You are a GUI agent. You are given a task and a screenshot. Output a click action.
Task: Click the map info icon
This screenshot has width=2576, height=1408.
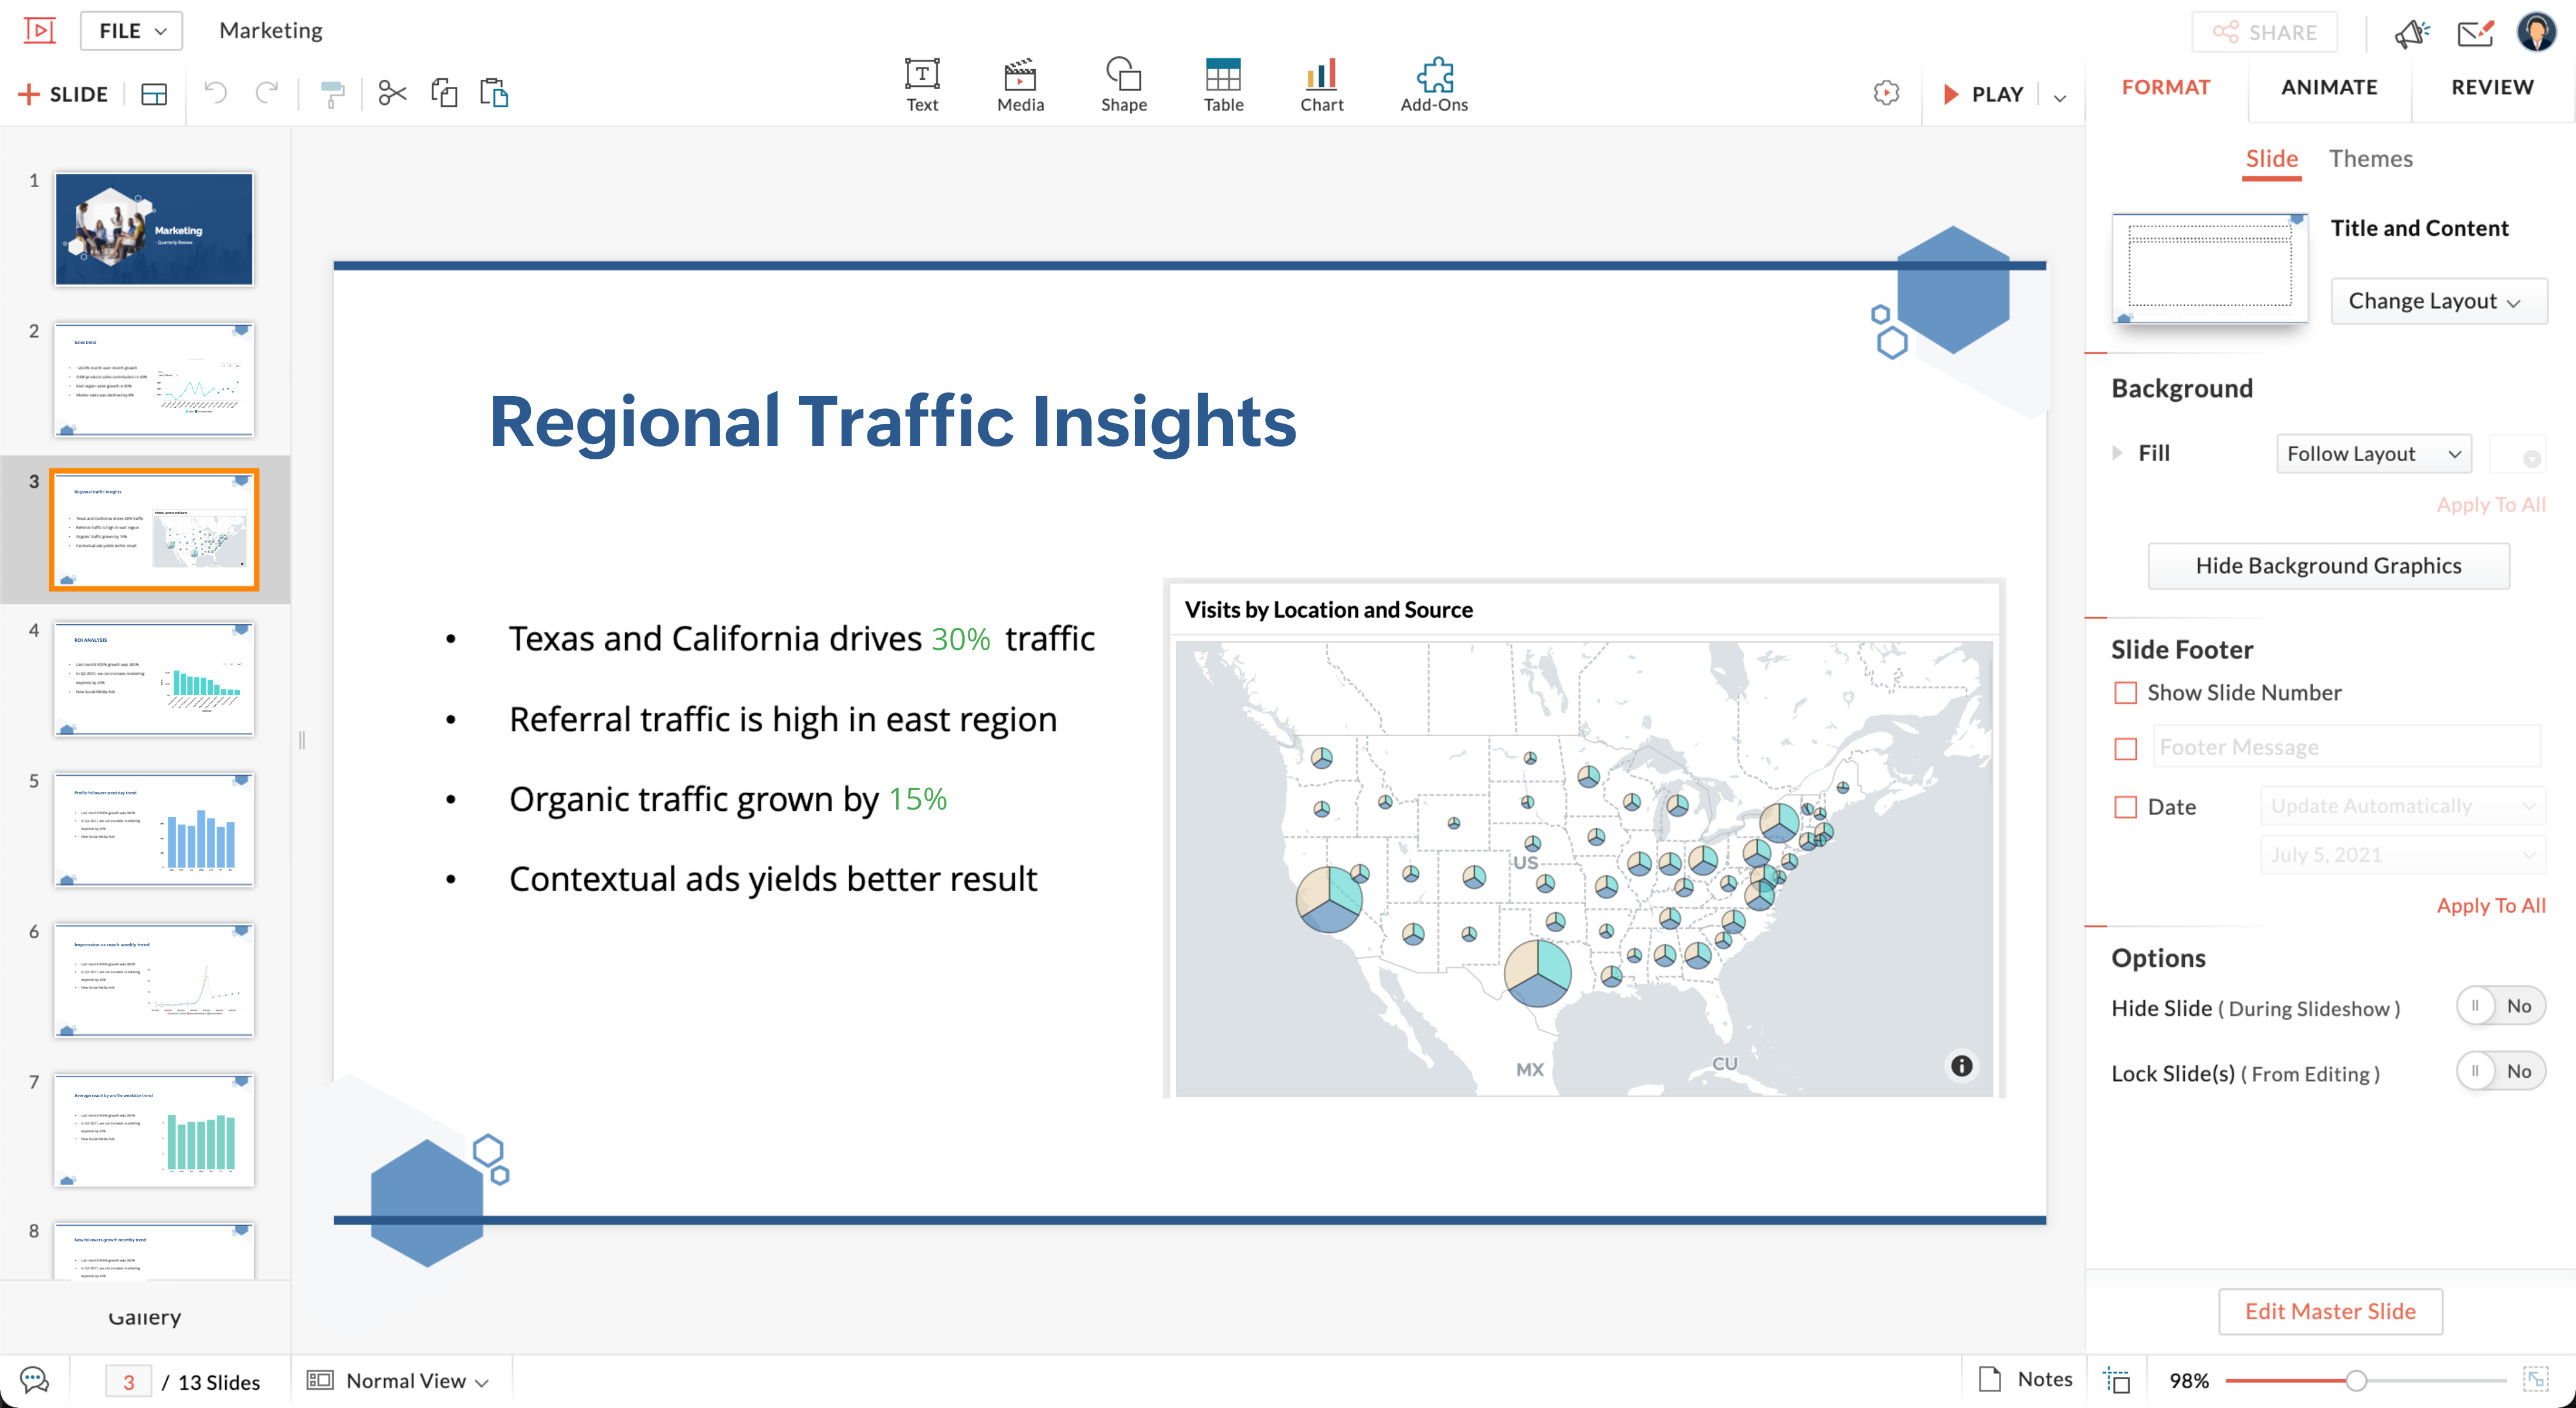pyautogui.click(x=1961, y=1066)
